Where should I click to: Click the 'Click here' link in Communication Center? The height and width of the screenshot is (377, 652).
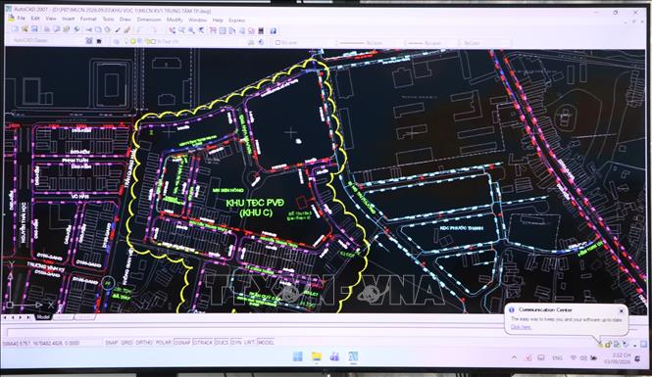click(x=521, y=327)
